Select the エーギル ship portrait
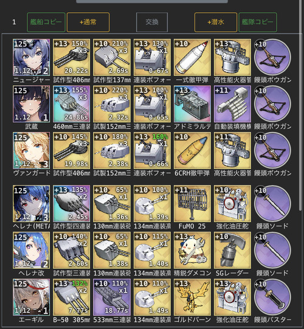This screenshot has height=329, width=304. pyautogui.click(x=31, y=297)
